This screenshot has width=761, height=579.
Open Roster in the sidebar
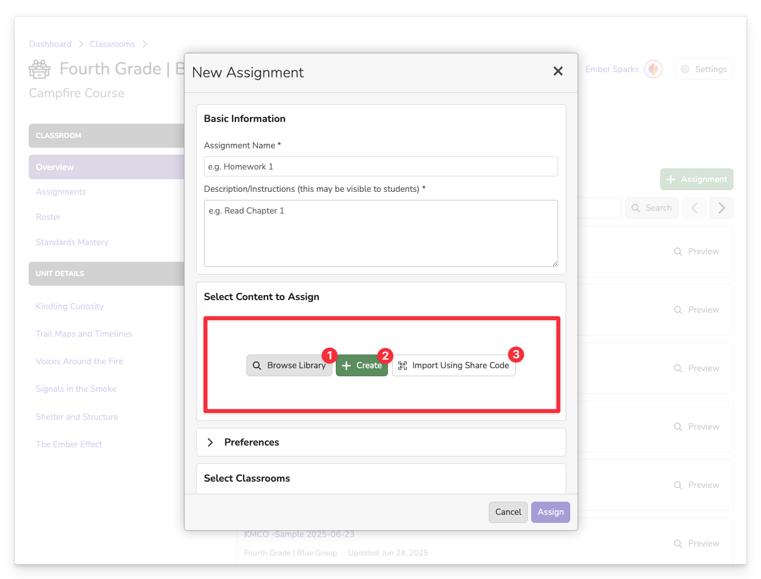(48, 217)
